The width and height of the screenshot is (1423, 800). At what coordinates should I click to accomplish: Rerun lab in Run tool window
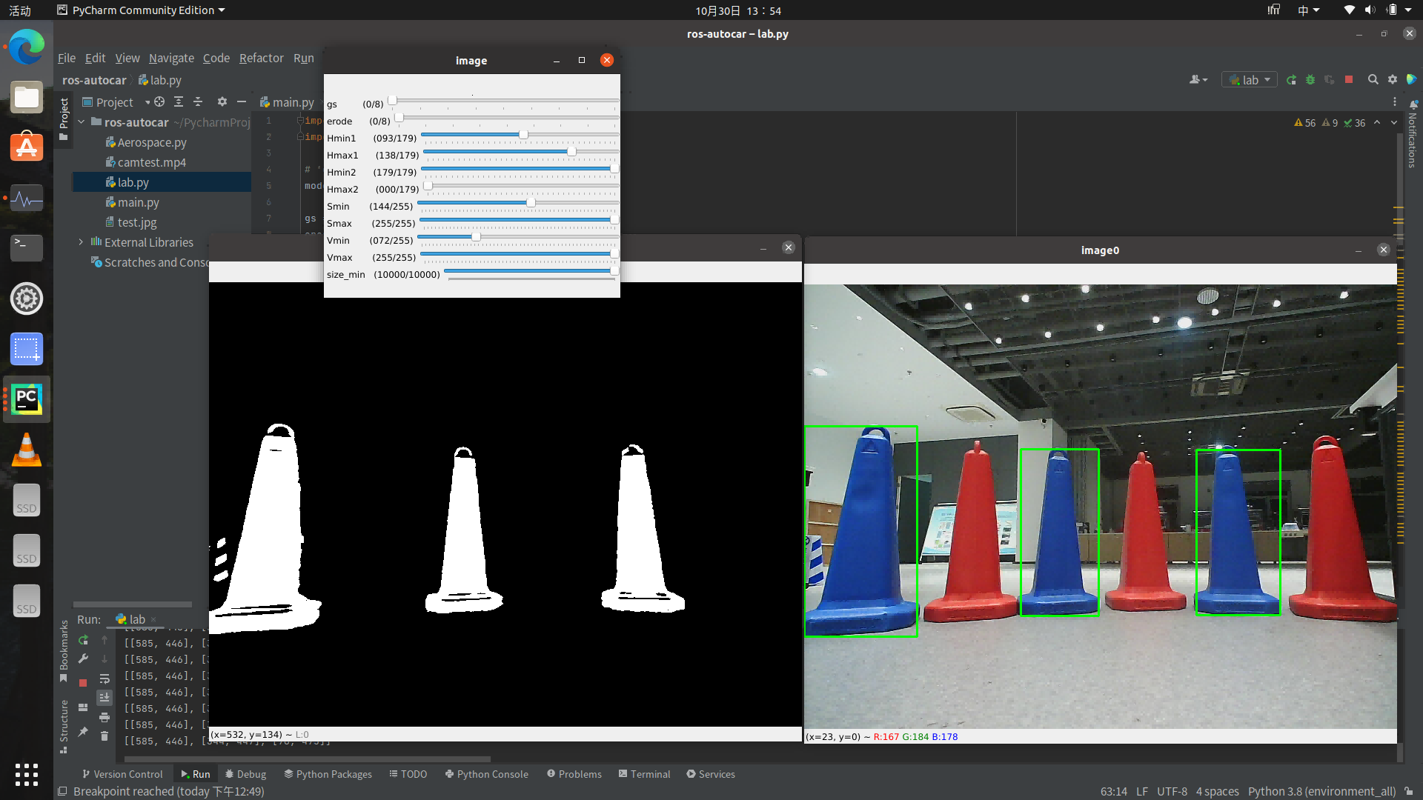click(83, 640)
